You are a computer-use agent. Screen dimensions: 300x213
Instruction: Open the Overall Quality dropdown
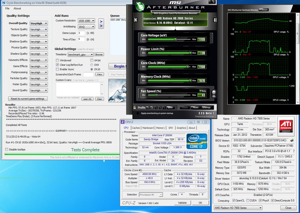tap(38, 23)
